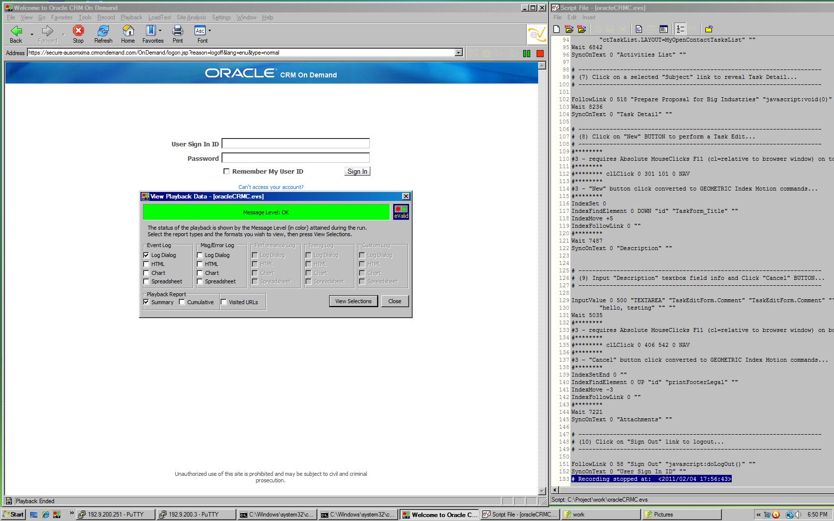The width and height of the screenshot is (834, 521).
Task: Switch to 192.9.200.251 PuTTY taskbar button
Action: [x=115, y=515]
